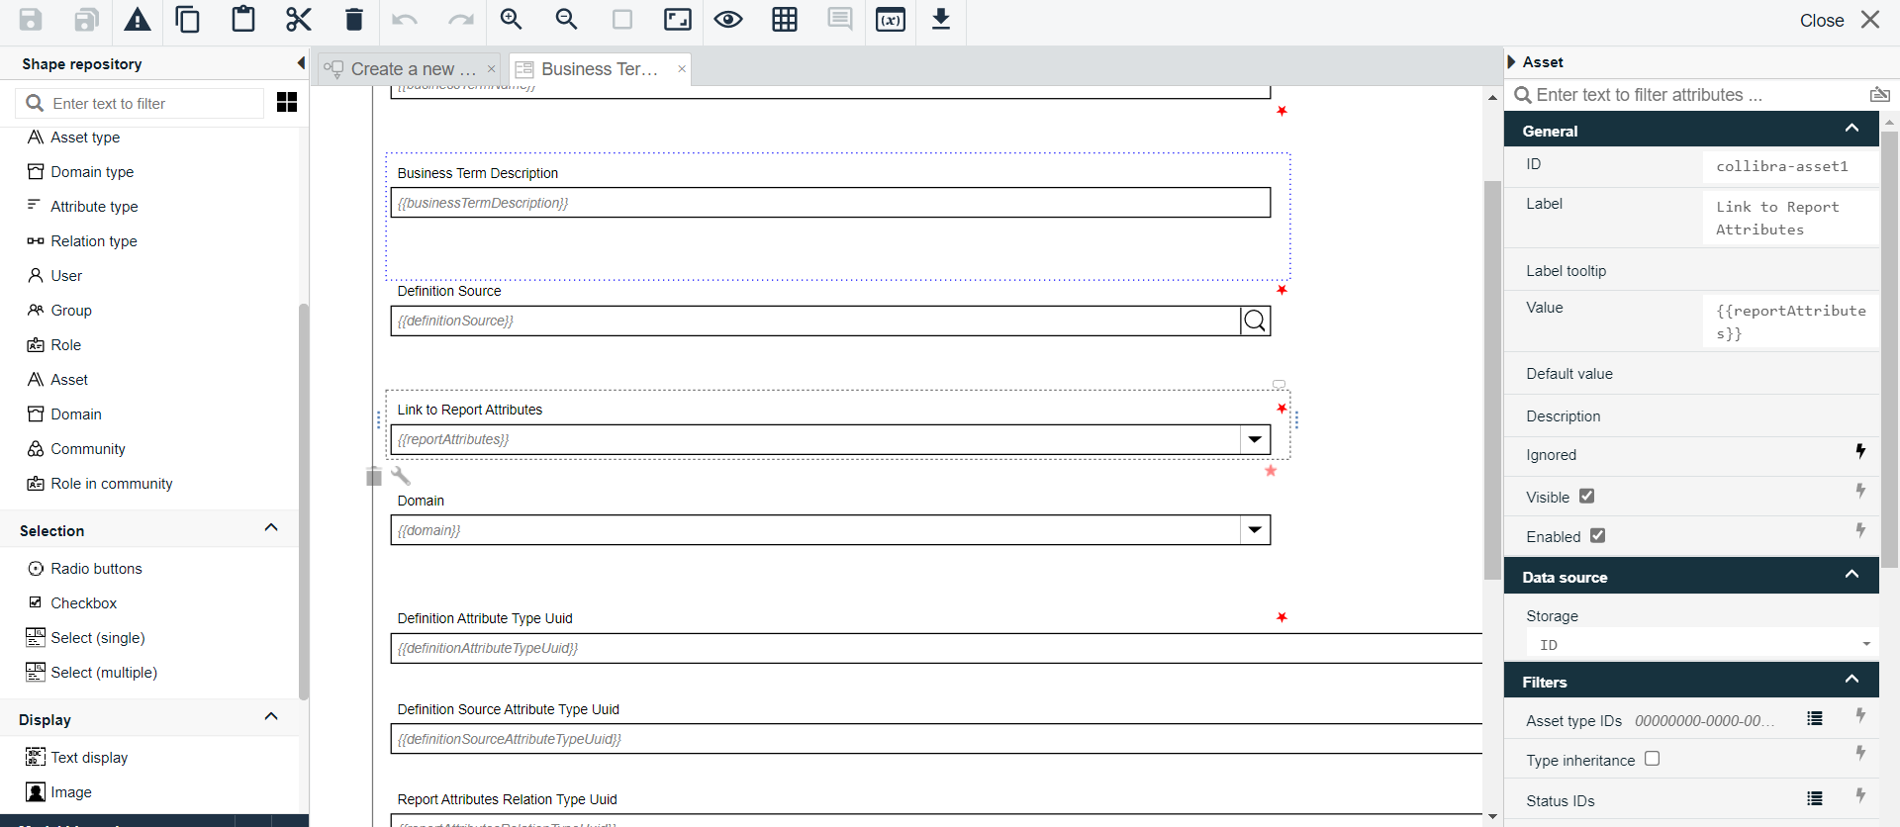
Task: Delete using the toolbar trash icon
Action: tap(354, 20)
